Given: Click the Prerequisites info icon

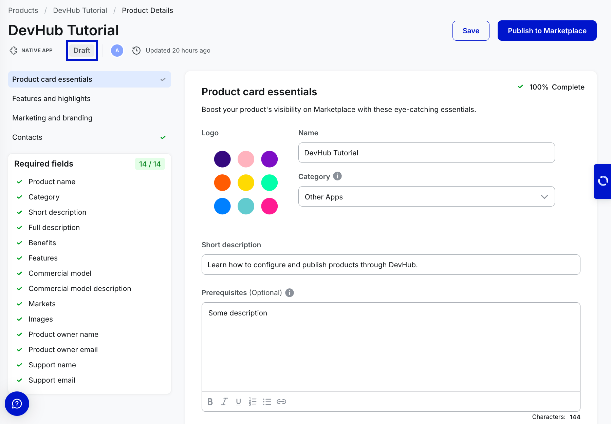Looking at the screenshot, I should click(290, 293).
